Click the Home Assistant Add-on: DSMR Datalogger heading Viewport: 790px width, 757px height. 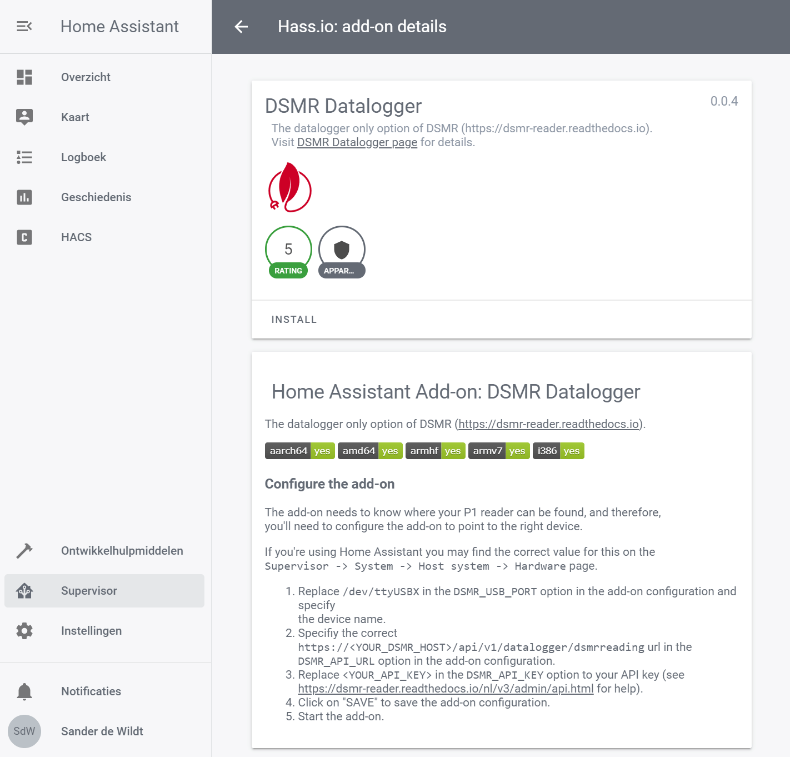click(456, 392)
